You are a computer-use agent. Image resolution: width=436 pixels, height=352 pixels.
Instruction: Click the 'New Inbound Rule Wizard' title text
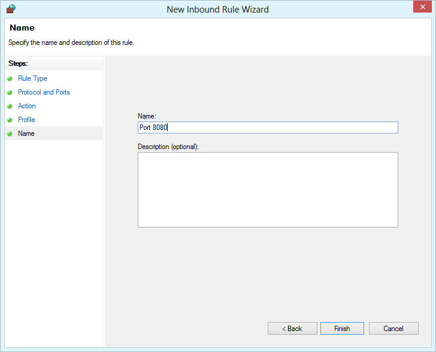(x=218, y=10)
